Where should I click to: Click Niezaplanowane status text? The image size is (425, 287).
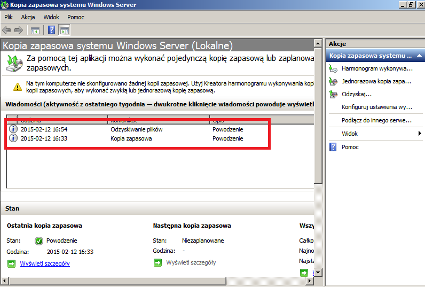pos(203,241)
